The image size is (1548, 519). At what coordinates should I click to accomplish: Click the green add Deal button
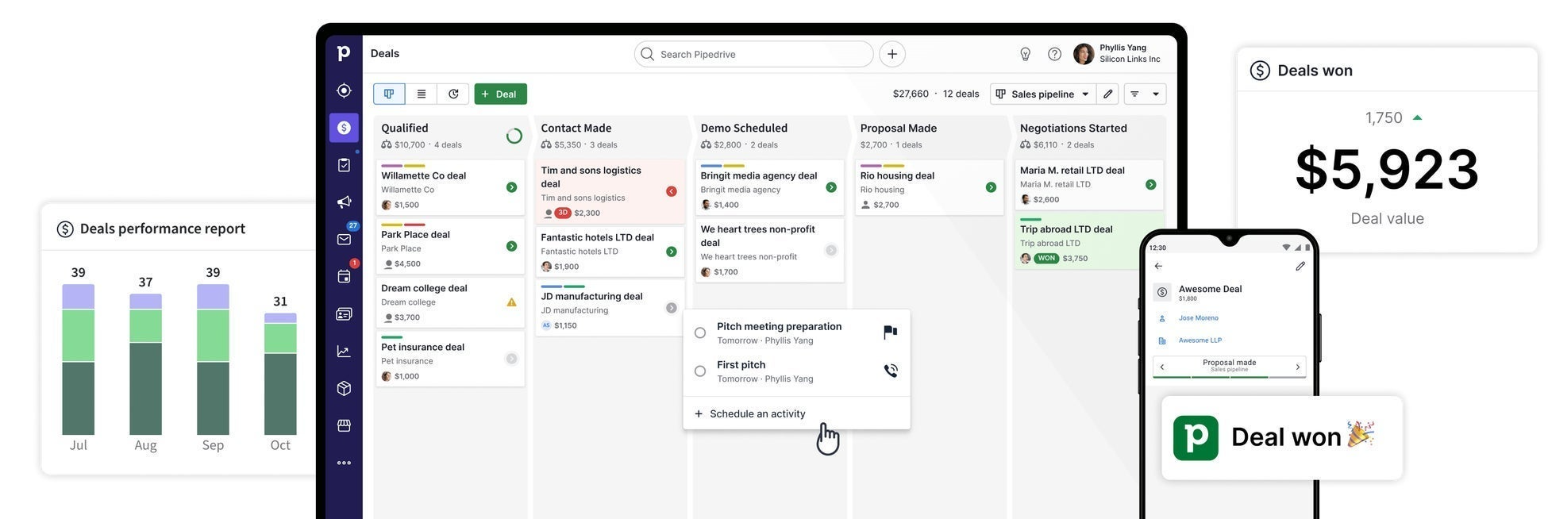pyautogui.click(x=500, y=94)
